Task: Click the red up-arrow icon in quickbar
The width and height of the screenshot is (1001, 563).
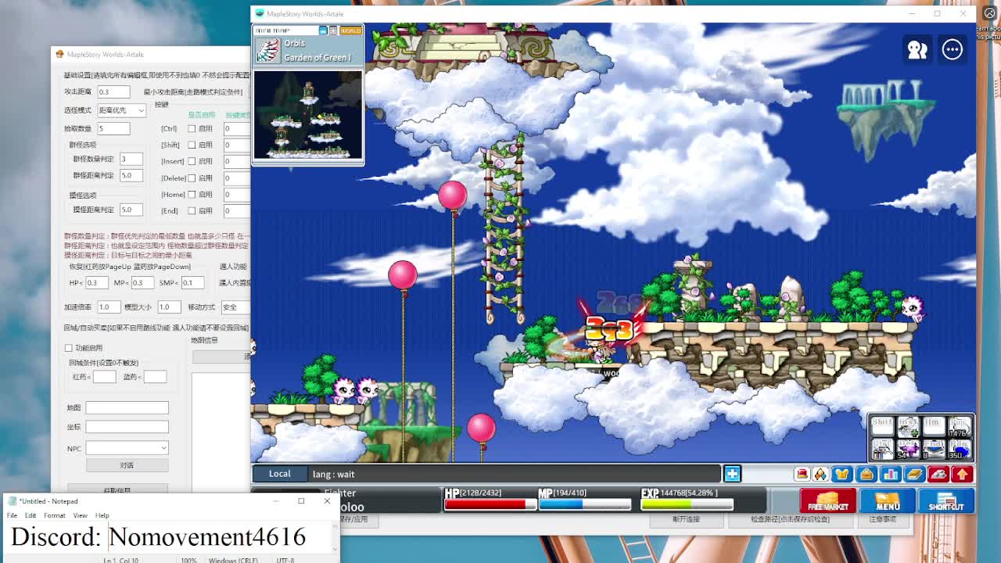Action: coord(962,474)
